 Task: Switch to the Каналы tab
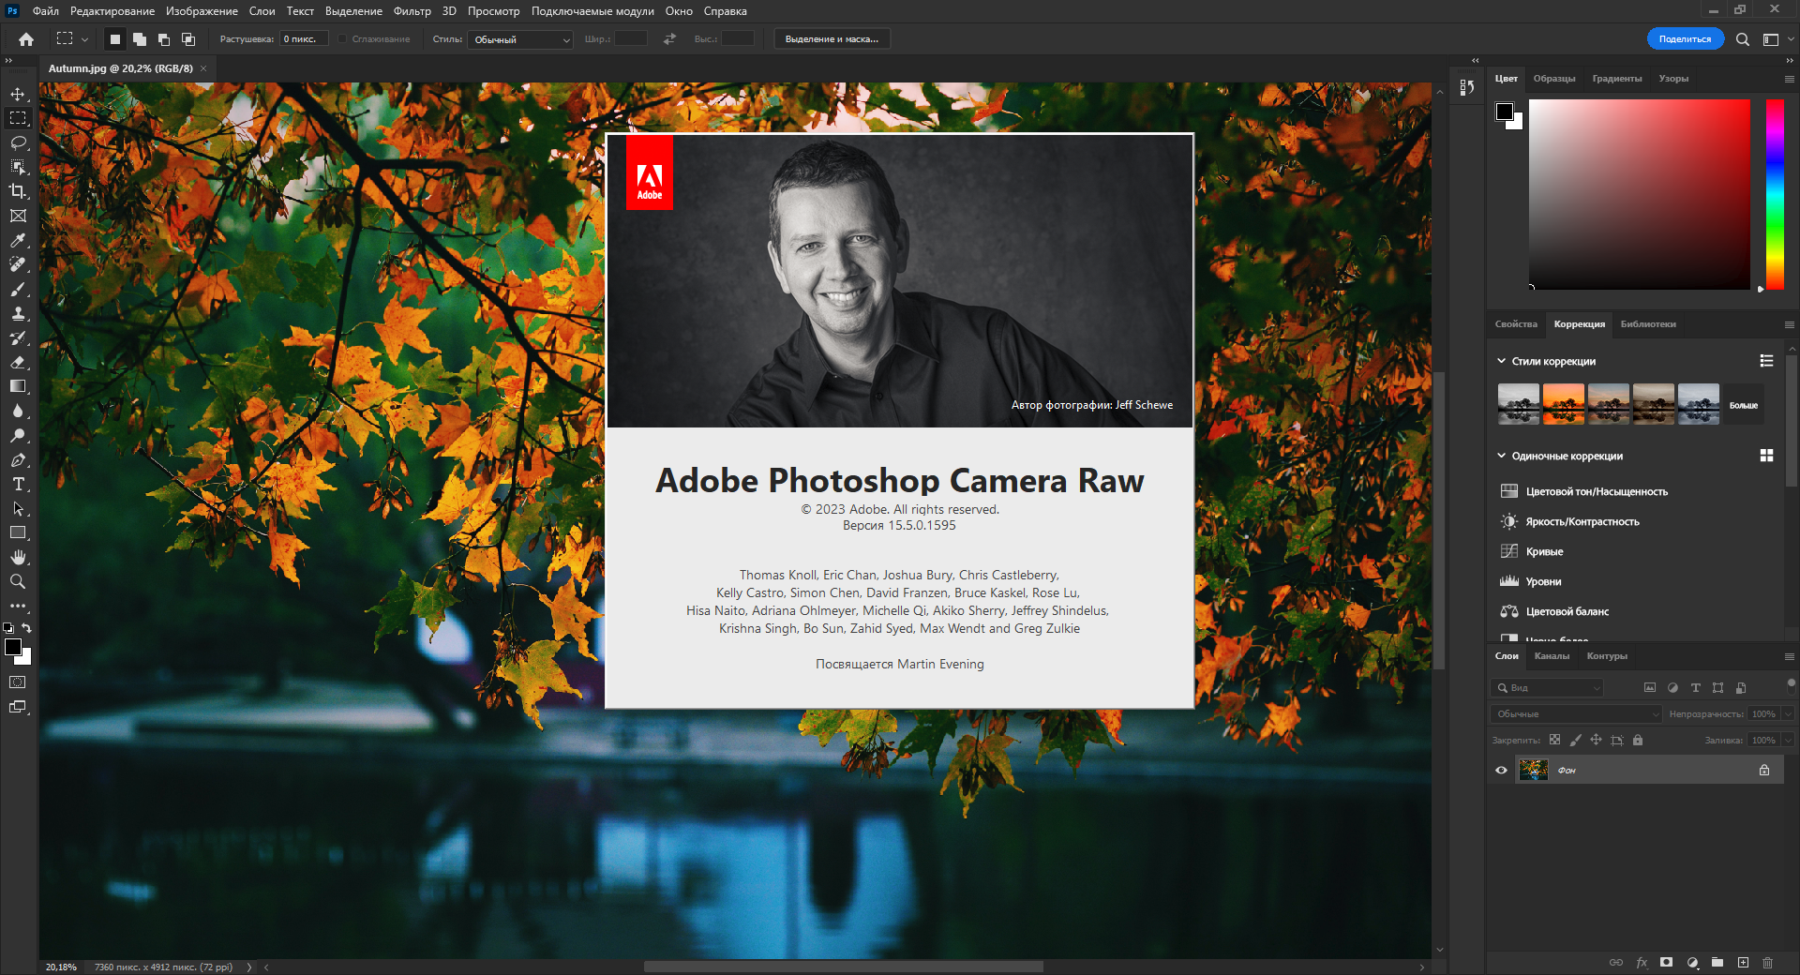(x=1552, y=656)
